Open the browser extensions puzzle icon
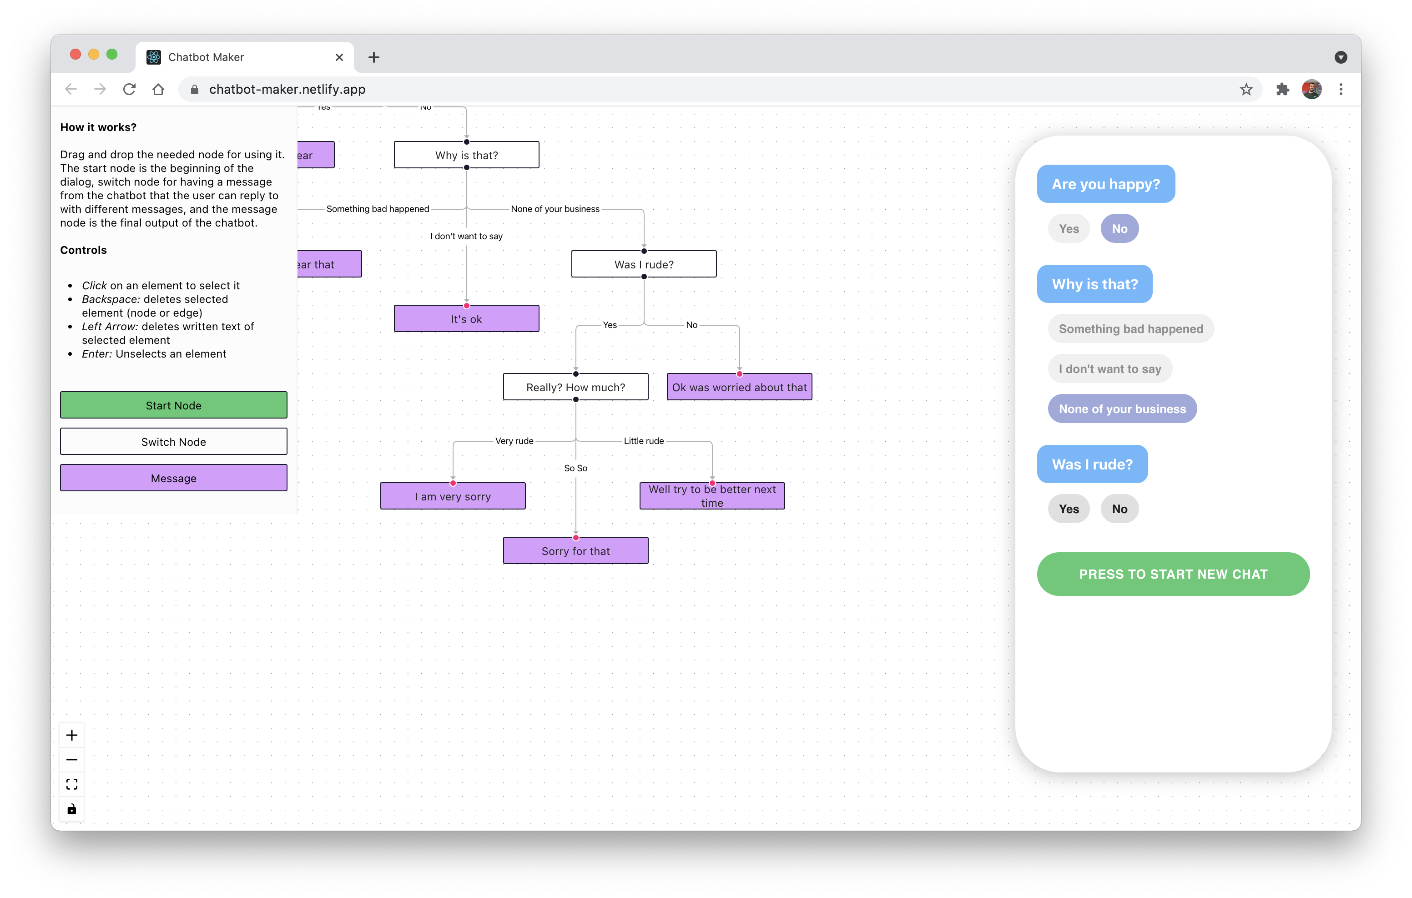The image size is (1412, 898). click(1282, 89)
